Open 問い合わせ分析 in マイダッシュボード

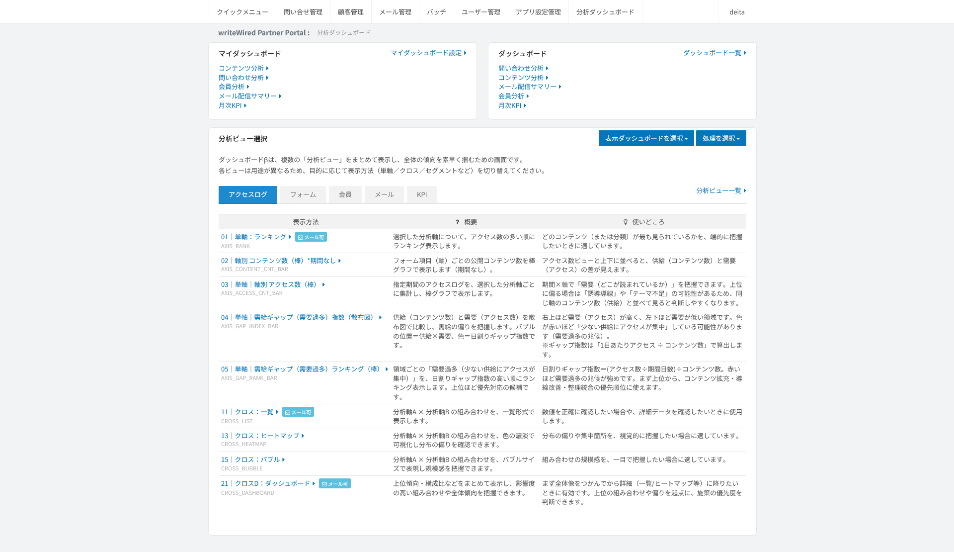coord(243,78)
